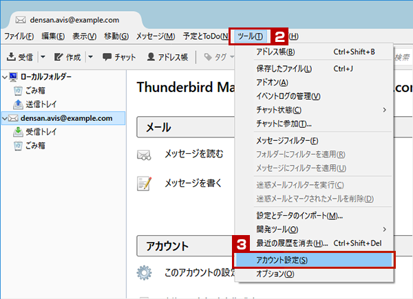Choose 保存したファイル(L) menu entry
This screenshot has width=413, height=299.
[314, 69]
